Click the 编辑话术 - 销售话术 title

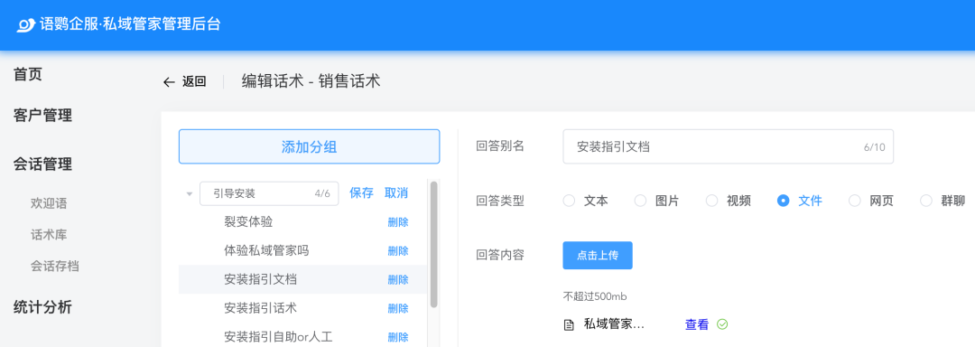(311, 81)
